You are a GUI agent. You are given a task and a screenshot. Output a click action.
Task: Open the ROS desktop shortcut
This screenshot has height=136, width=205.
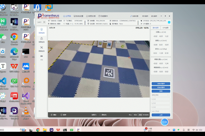coord(26,53)
